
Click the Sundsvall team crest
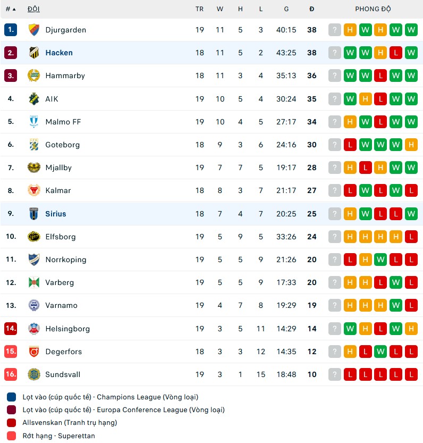pyautogui.click(x=34, y=374)
